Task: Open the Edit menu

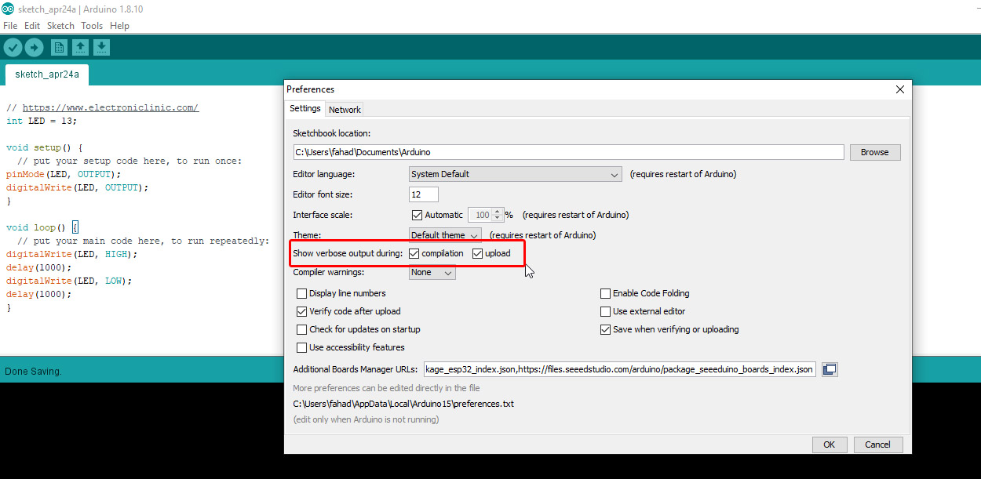Action: pos(32,26)
